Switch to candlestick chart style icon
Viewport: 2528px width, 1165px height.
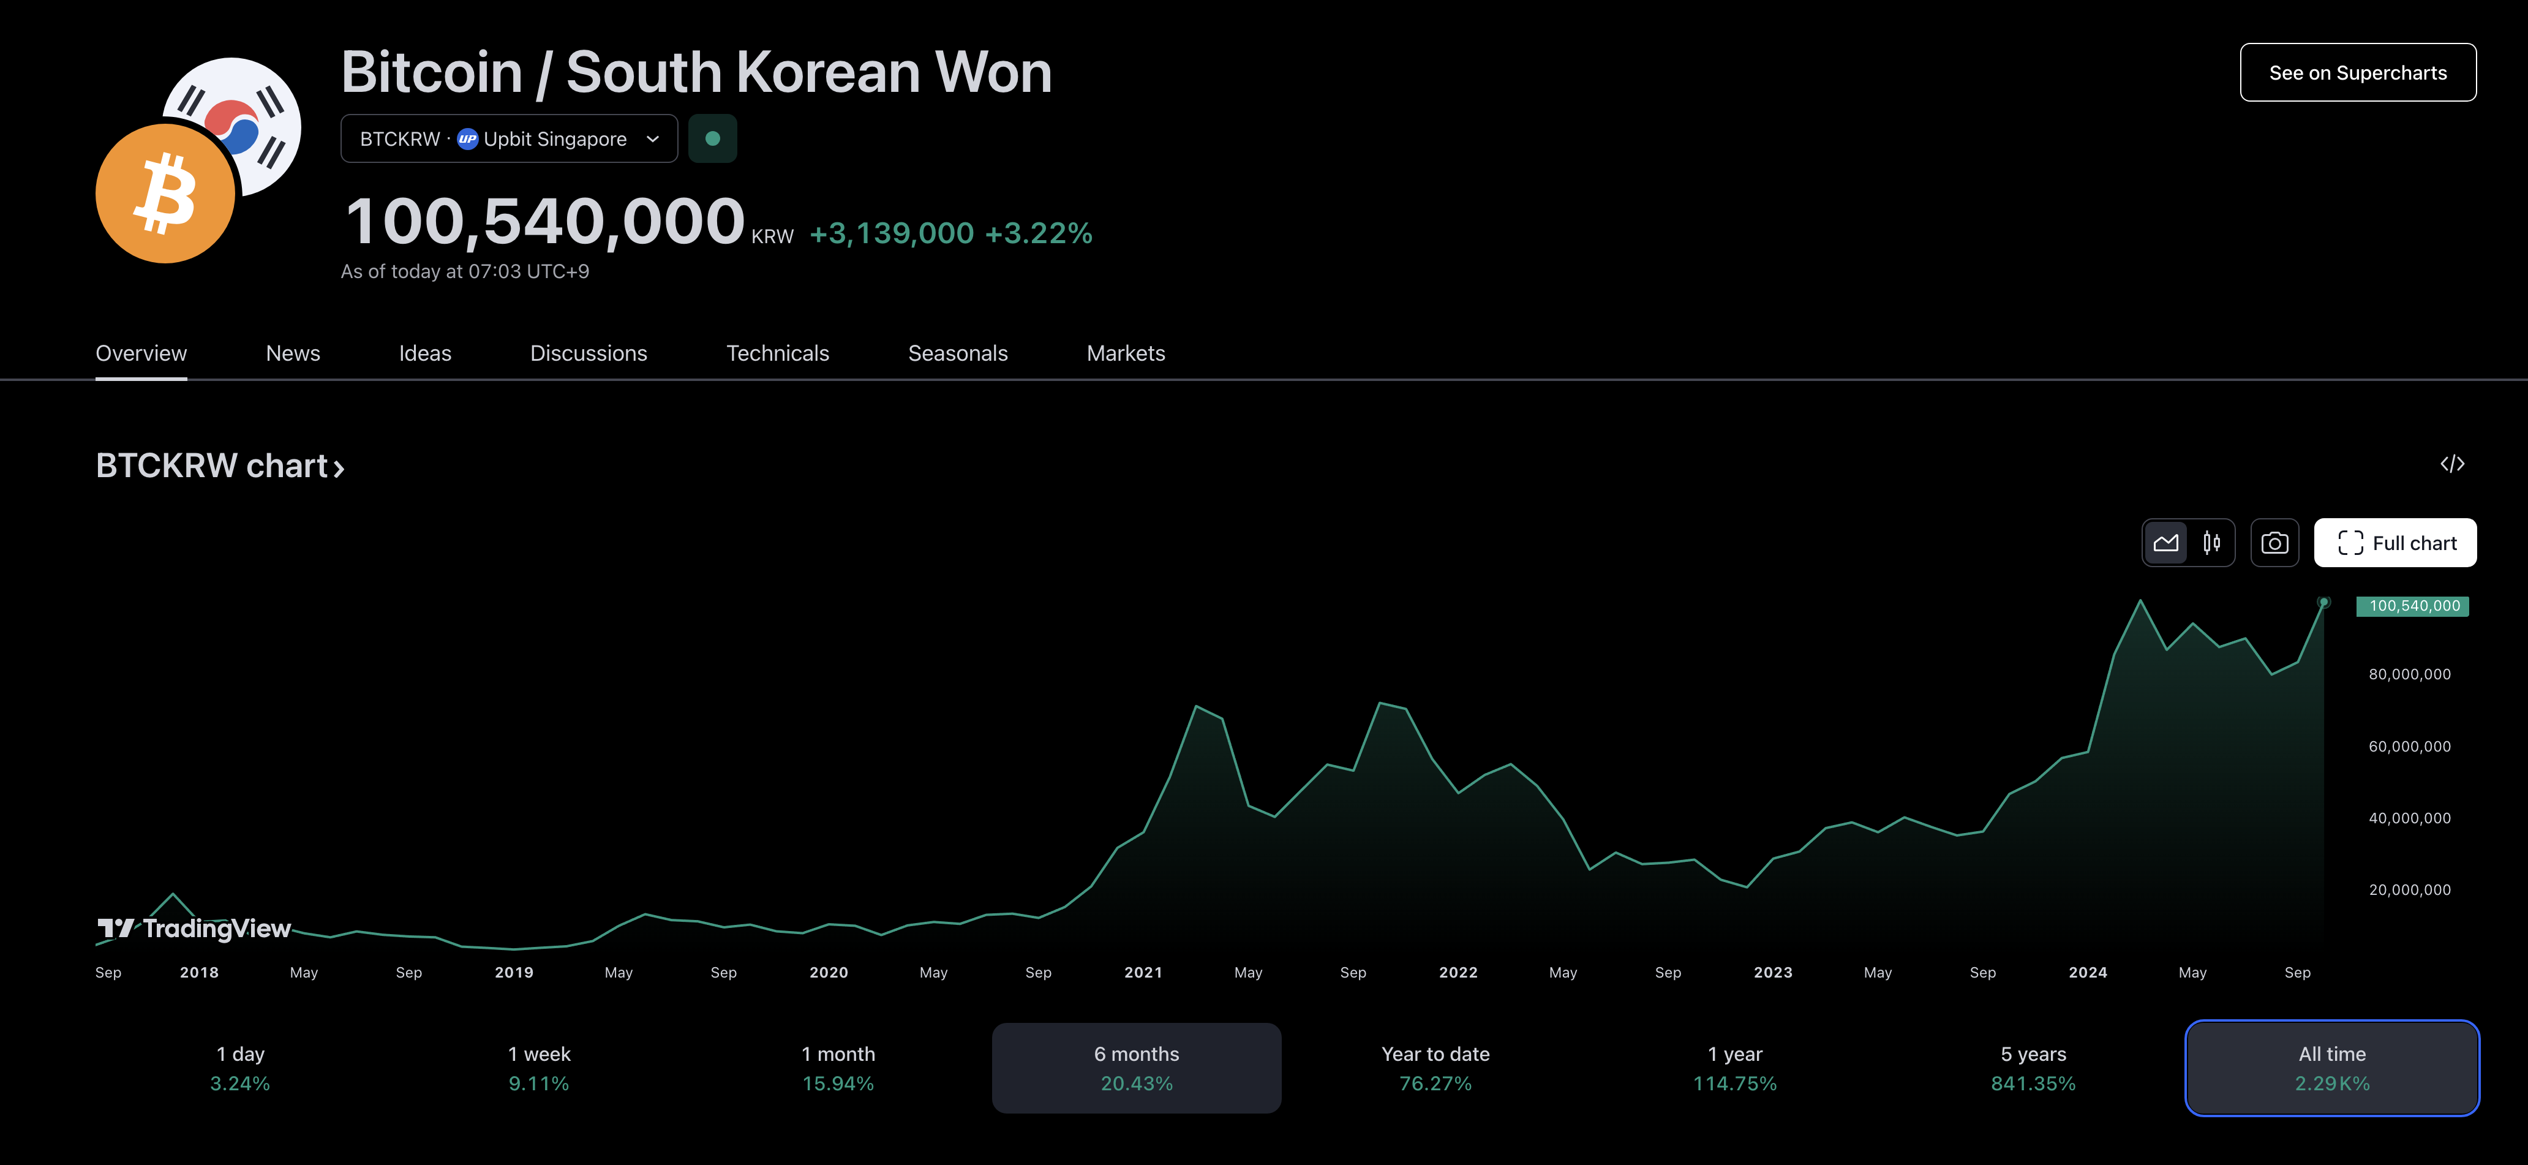click(x=2211, y=543)
